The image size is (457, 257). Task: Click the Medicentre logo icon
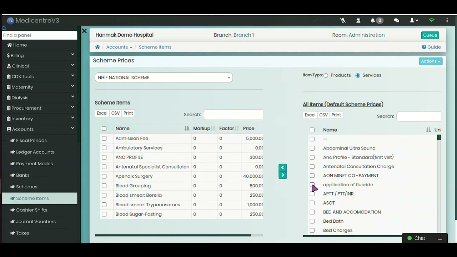pos(10,21)
